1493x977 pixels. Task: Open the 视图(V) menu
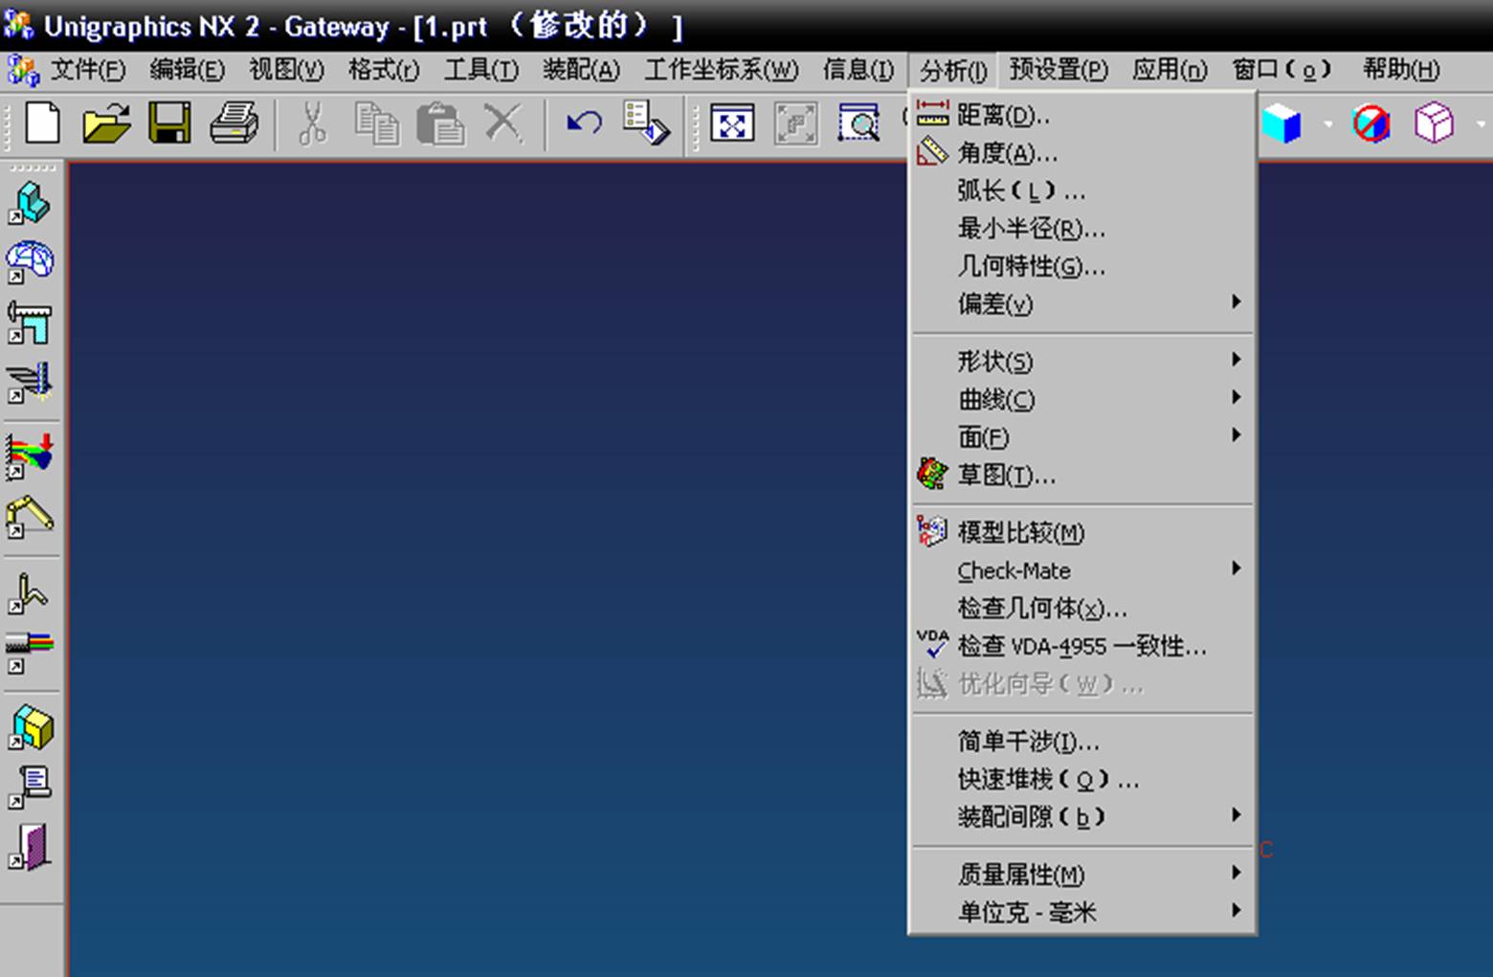coord(286,70)
